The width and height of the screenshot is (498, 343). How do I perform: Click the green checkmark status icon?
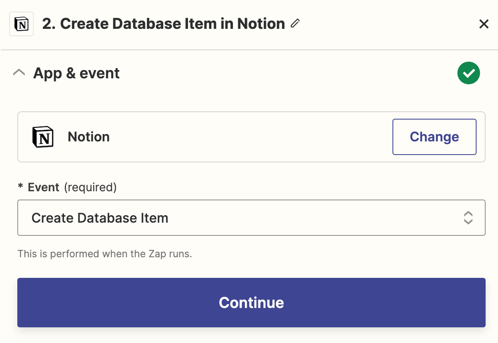(x=468, y=73)
